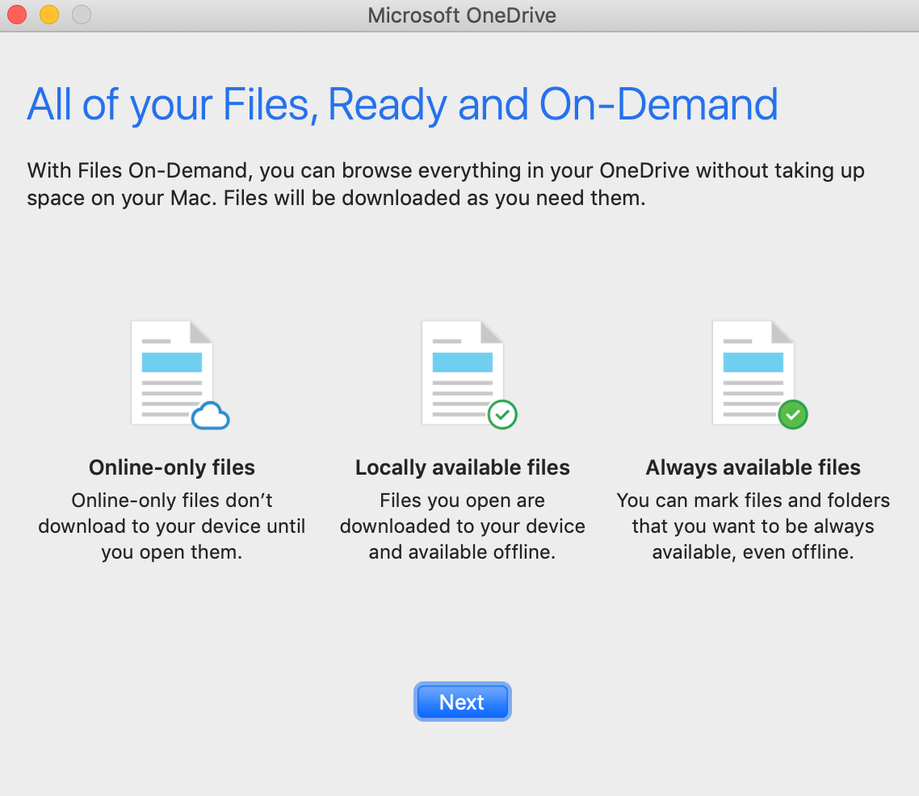Image resolution: width=919 pixels, height=796 pixels.
Task: Click the disabled gray zoom window button
Action: 82,15
